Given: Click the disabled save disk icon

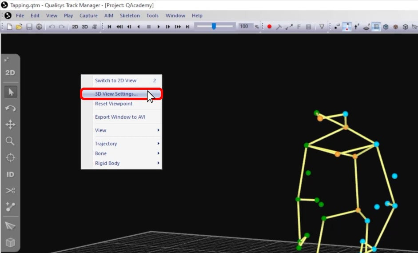Looking at the screenshot, I should pos(29,27).
